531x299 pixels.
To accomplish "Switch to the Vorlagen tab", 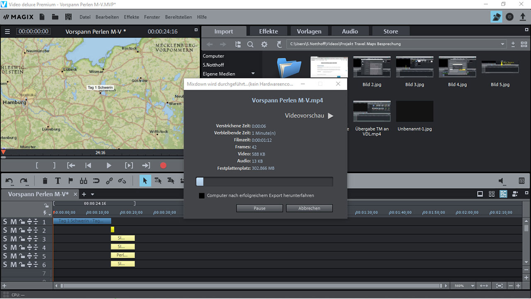I will pyautogui.click(x=309, y=32).
